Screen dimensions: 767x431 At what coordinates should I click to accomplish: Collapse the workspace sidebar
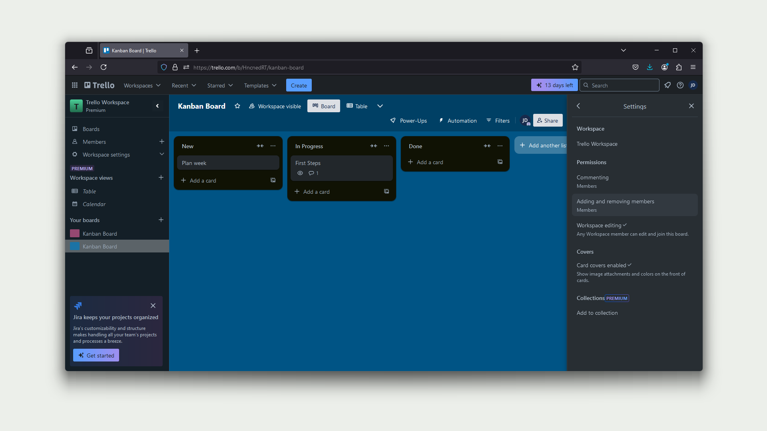click(x=157, y=106)
